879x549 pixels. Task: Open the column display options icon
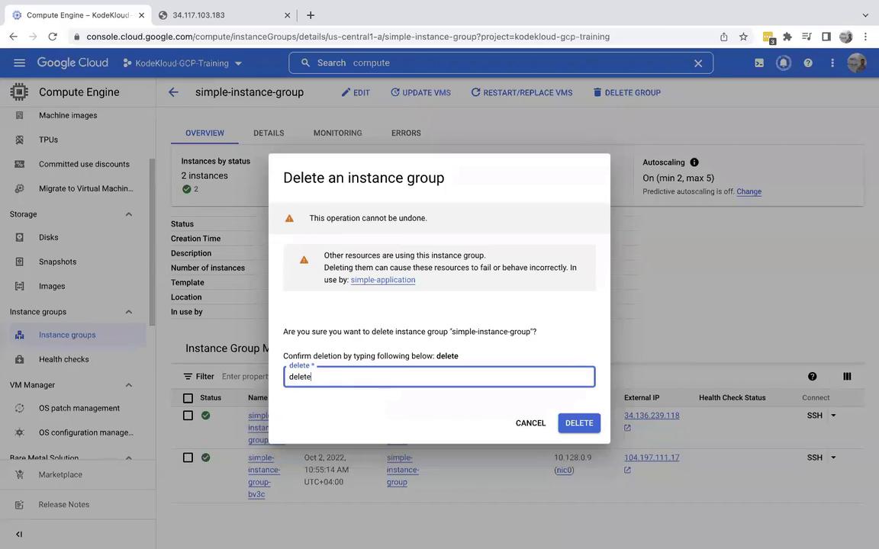click(x=847, y=377)
